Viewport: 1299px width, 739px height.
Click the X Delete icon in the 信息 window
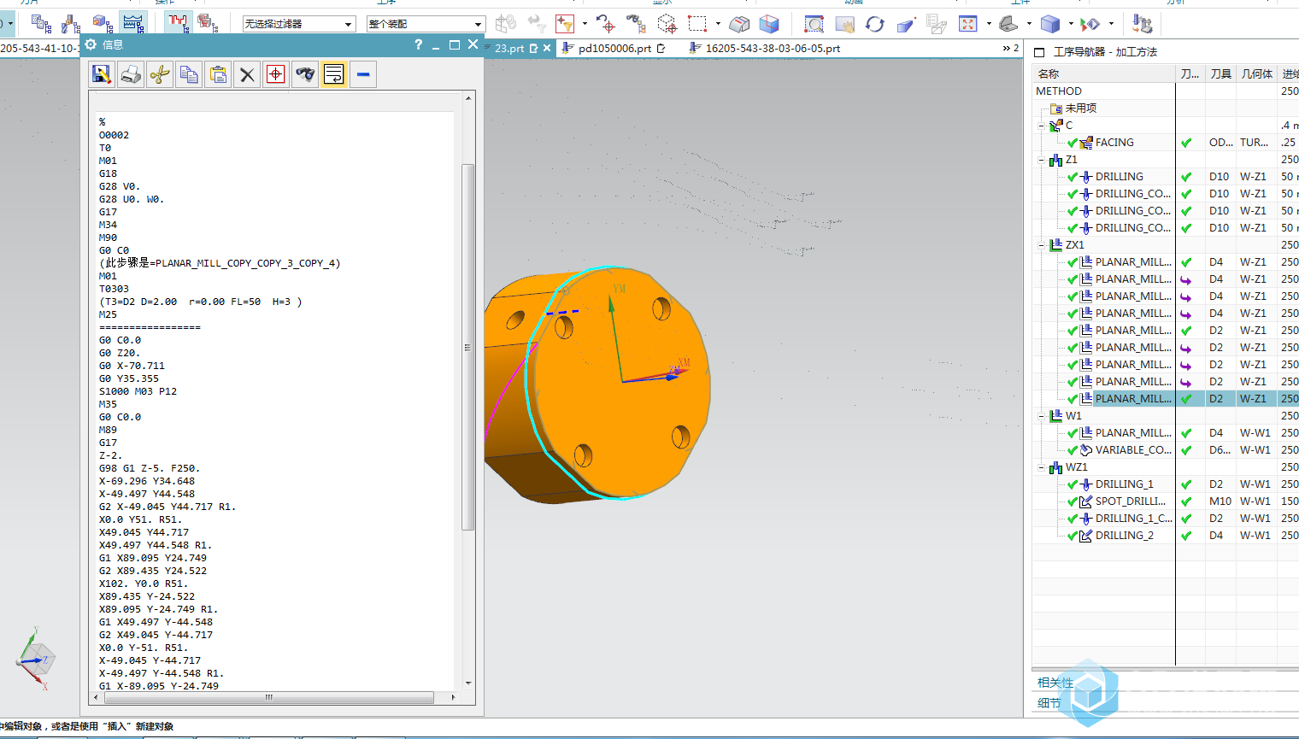click(247, 74)
